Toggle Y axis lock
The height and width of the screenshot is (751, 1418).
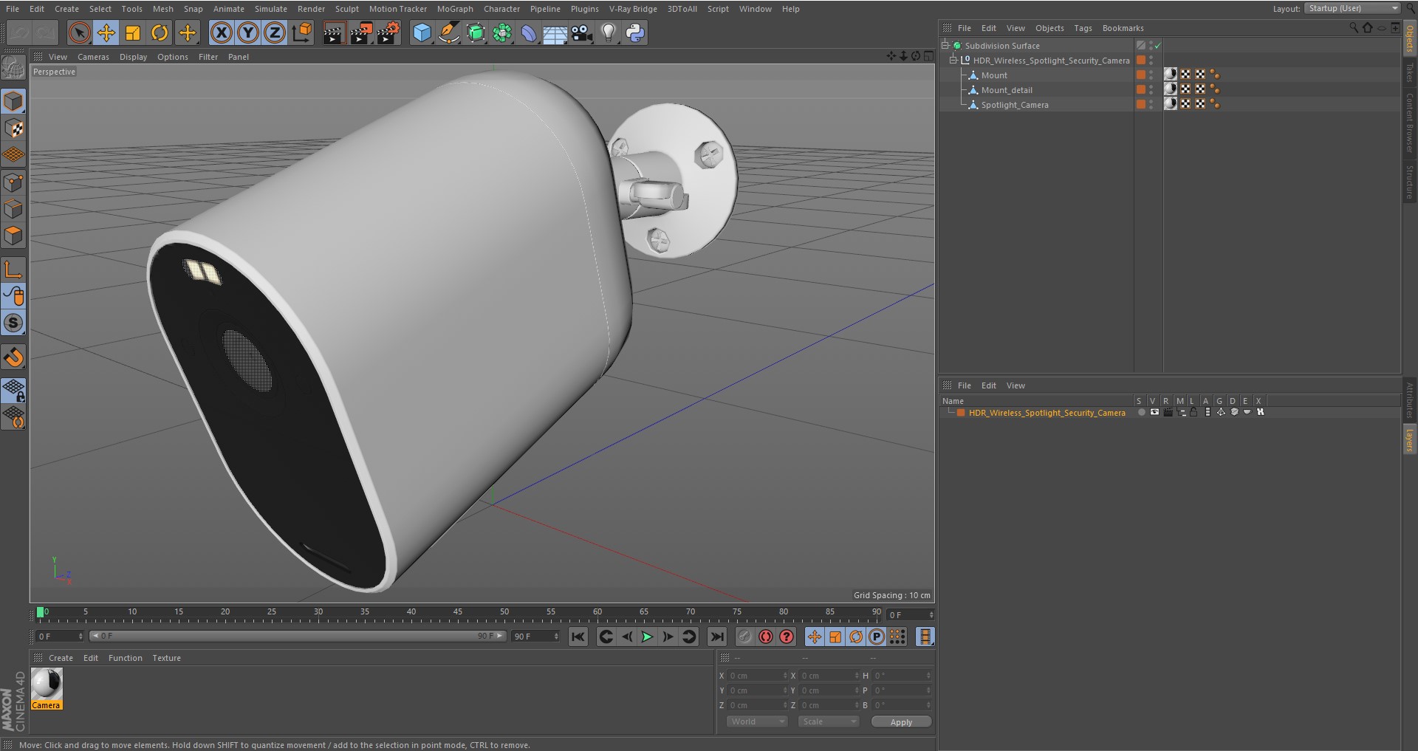click(248, 32)
